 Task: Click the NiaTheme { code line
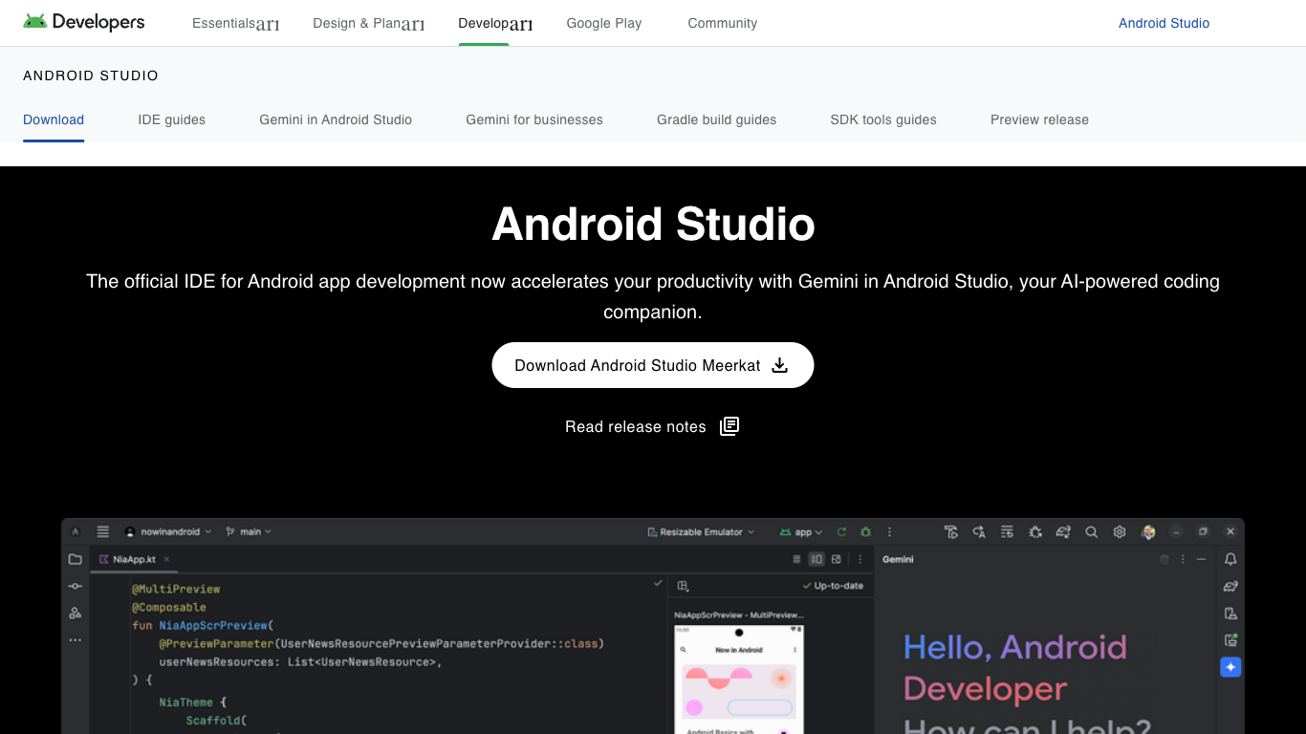192,702
